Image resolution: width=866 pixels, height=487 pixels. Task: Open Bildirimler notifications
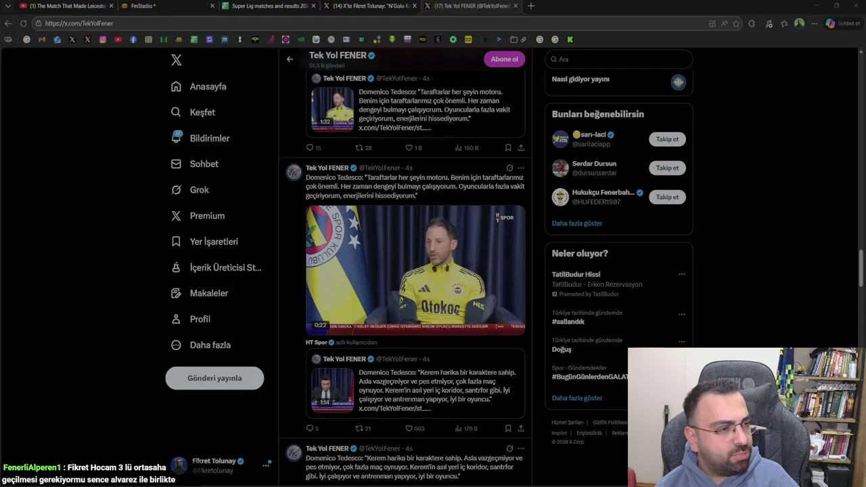coord(200,138)
